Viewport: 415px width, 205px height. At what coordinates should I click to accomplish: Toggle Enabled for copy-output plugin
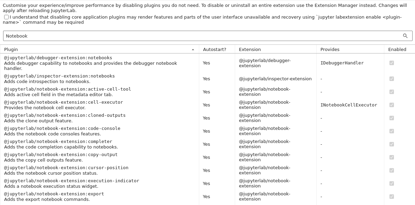[392, 157]
